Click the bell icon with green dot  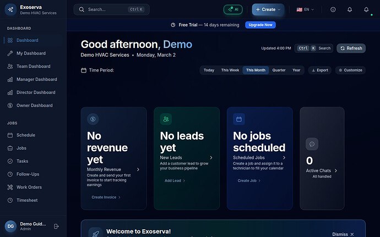pos(366,10)
